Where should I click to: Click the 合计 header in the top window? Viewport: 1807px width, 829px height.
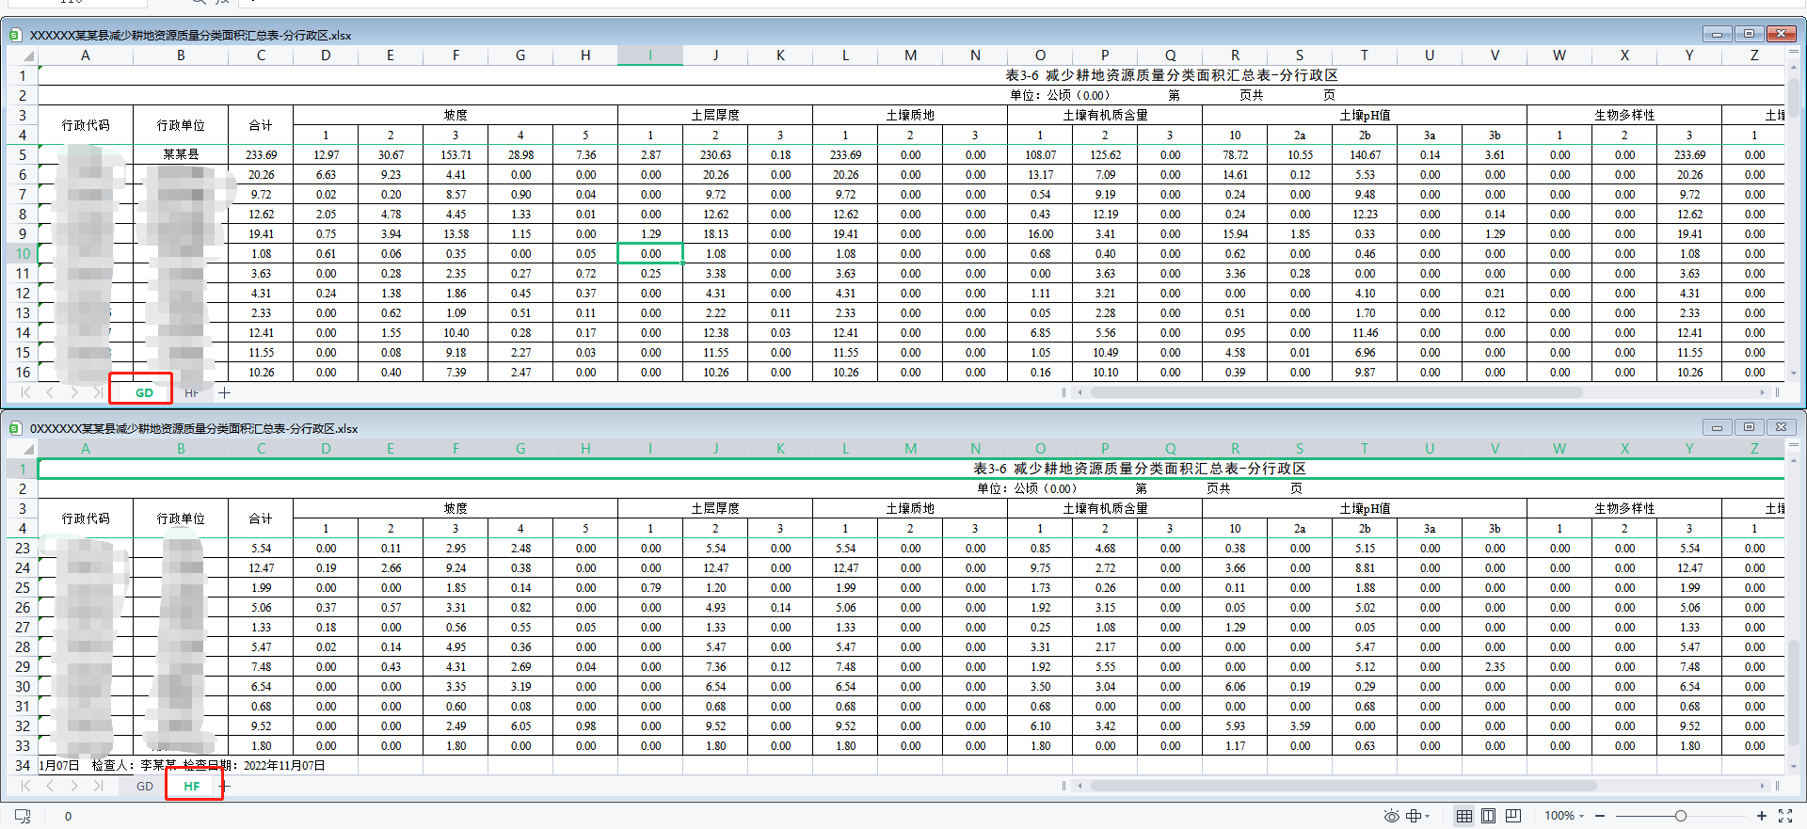[x=261, y=125]
